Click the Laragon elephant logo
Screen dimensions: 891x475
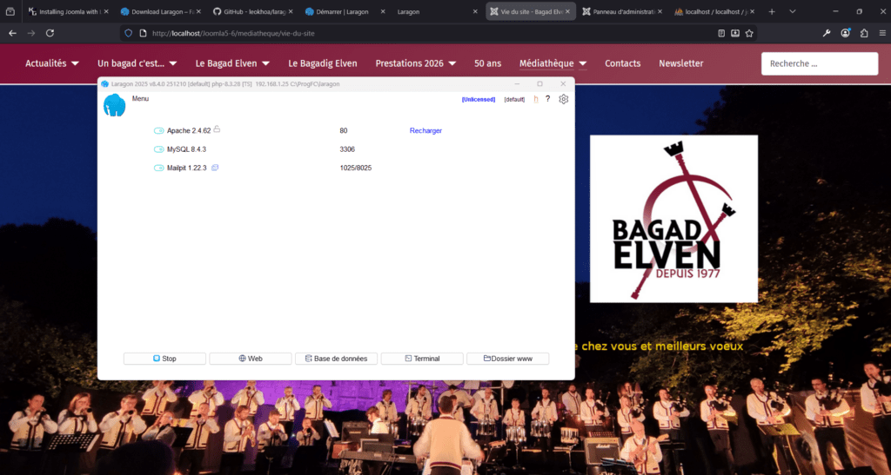click(114, 105)
